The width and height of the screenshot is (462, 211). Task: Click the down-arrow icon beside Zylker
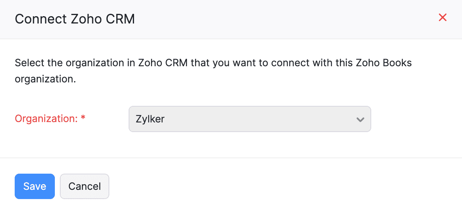point(360,119)
